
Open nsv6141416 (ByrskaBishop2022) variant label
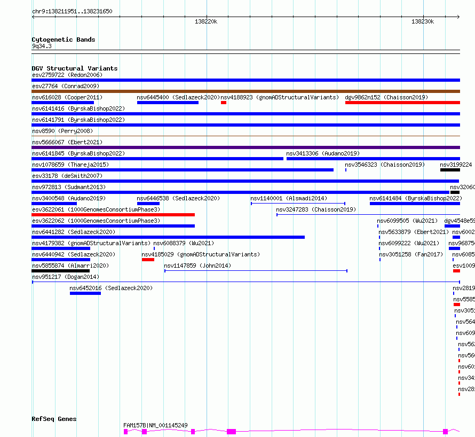pos(78,108)
